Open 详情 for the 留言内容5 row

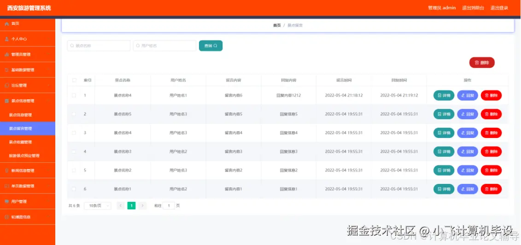[x=444, y=114]
